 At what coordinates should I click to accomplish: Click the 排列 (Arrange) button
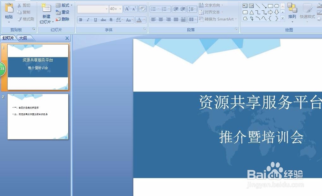pos(292,16)
